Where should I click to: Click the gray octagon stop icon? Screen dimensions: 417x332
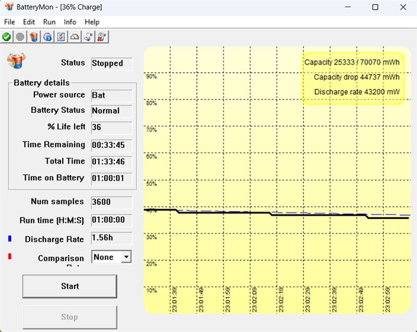pos(20,37)
